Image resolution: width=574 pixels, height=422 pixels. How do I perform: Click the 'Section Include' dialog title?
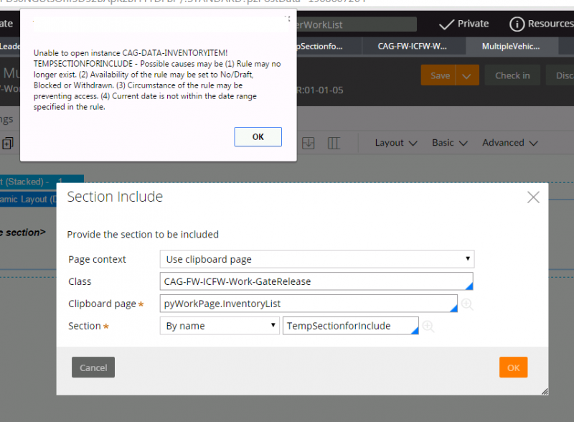click(x=115, y=197)
